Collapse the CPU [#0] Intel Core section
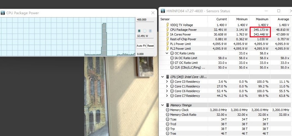The height and width of the screenshot is (136, 292). [x=162, y=77]
